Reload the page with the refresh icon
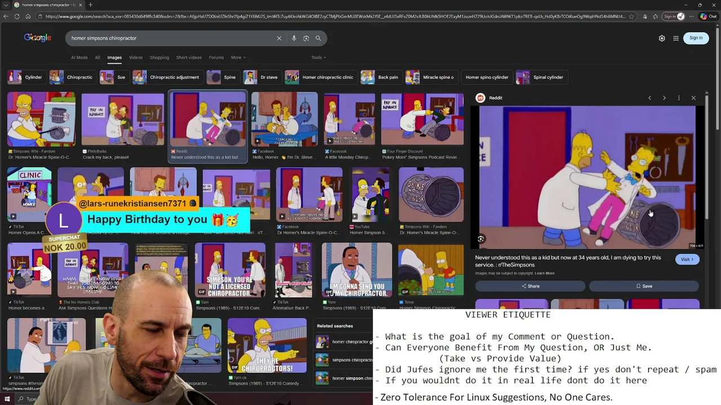This screenshot has width=721, height=405. (17, 16)
